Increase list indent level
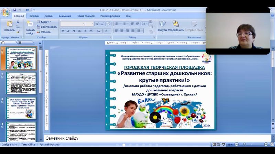This screenshot has width=275, height=154. pos(138,24)
